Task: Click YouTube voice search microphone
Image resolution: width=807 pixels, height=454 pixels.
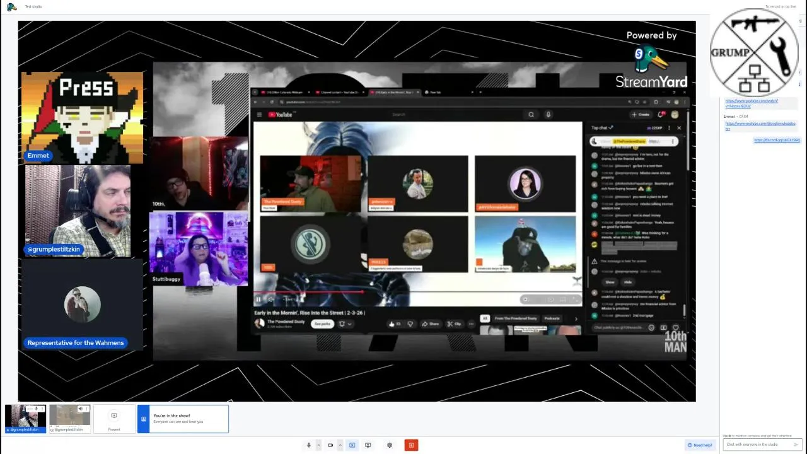Action: (549, 115)
